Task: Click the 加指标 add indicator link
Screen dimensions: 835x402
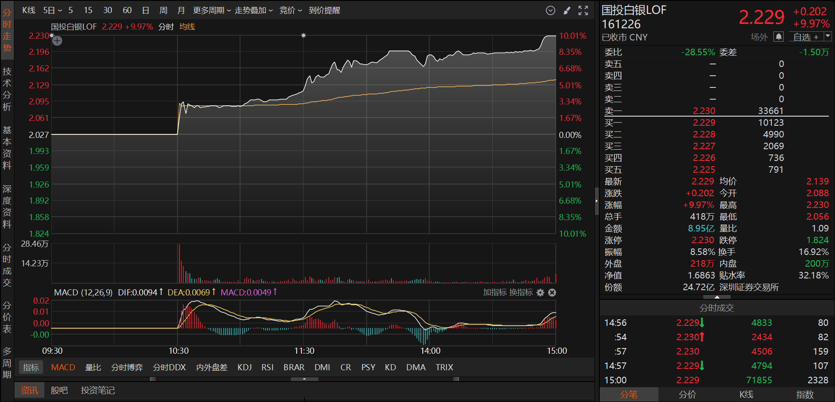Action: 495,292
